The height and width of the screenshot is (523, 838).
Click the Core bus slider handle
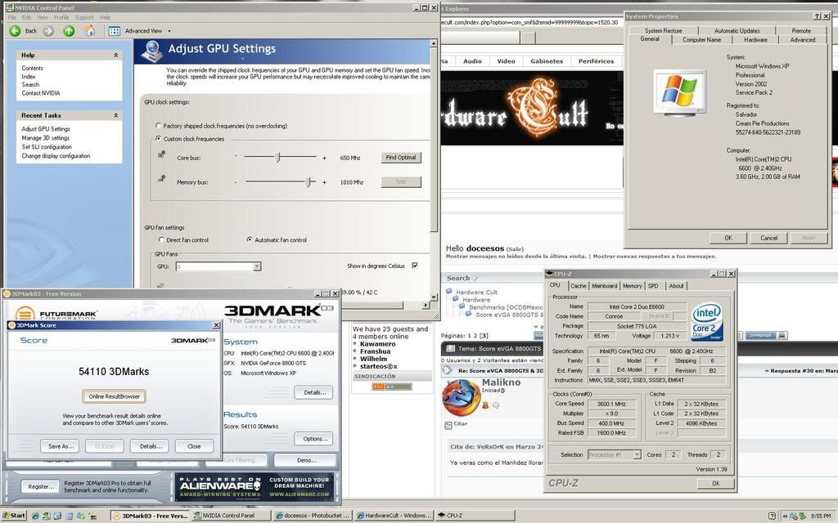[277, 157]
